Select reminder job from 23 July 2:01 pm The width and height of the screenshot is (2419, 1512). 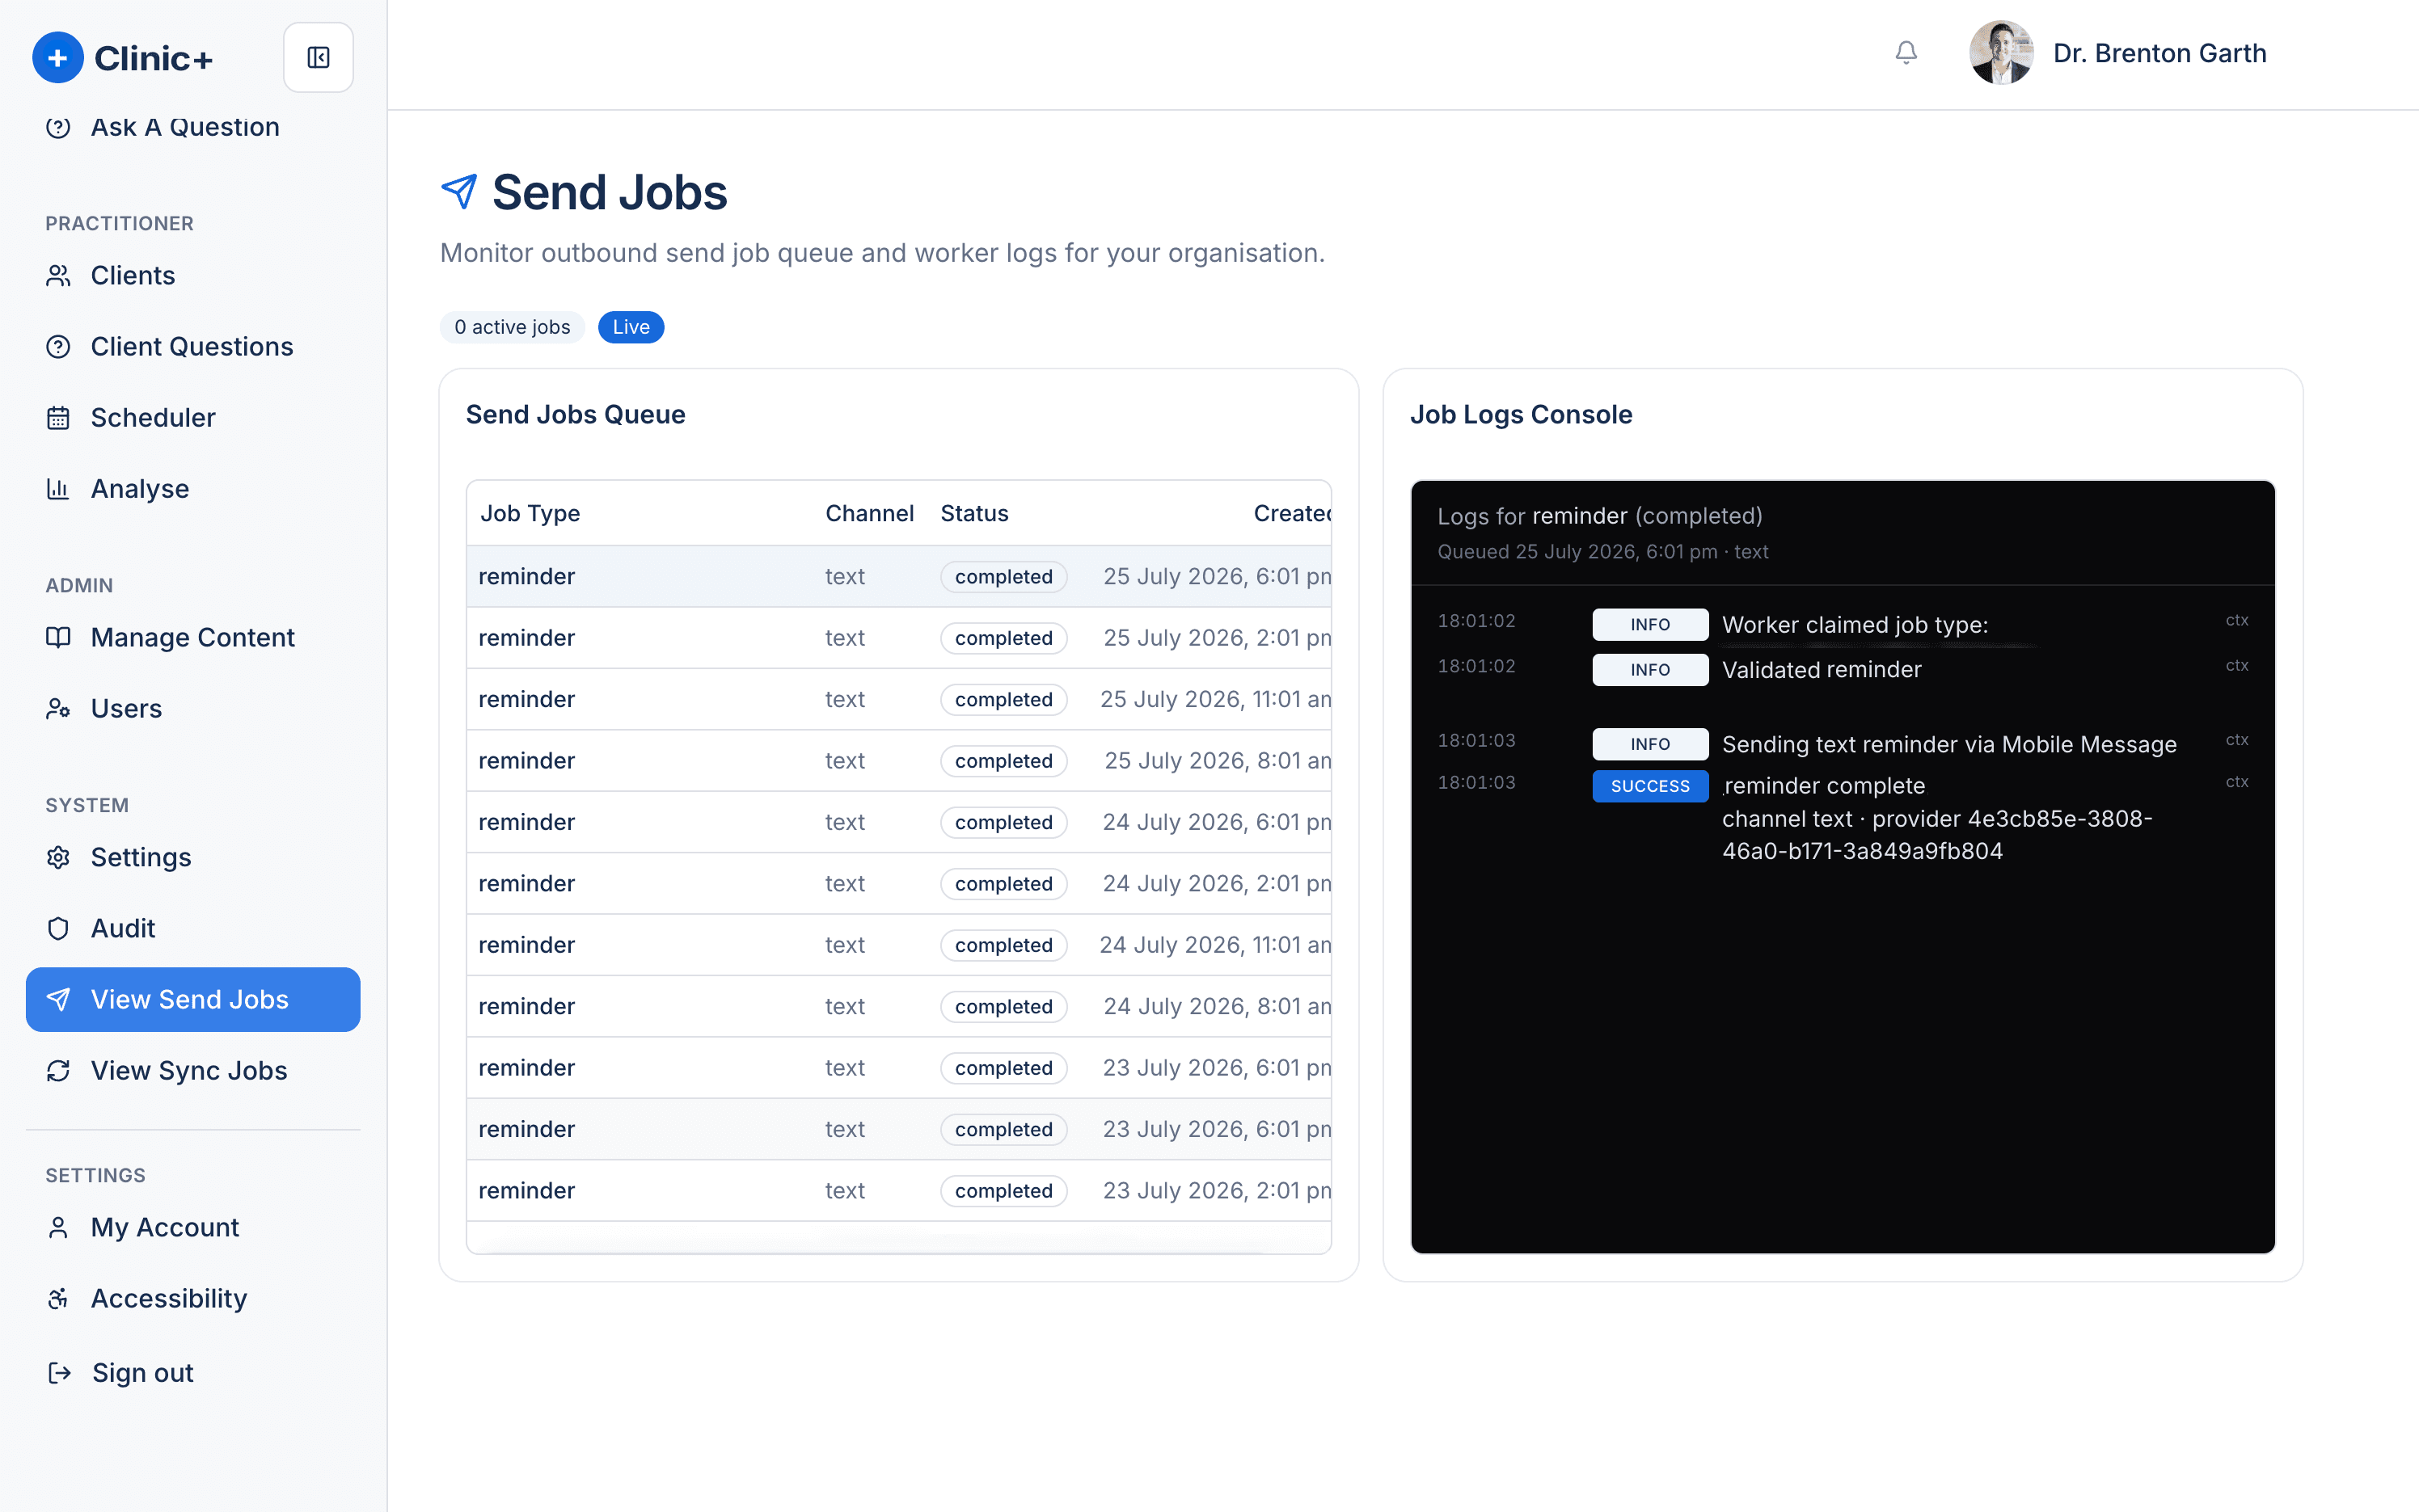pyautogui.click(x=898, y=1191)
